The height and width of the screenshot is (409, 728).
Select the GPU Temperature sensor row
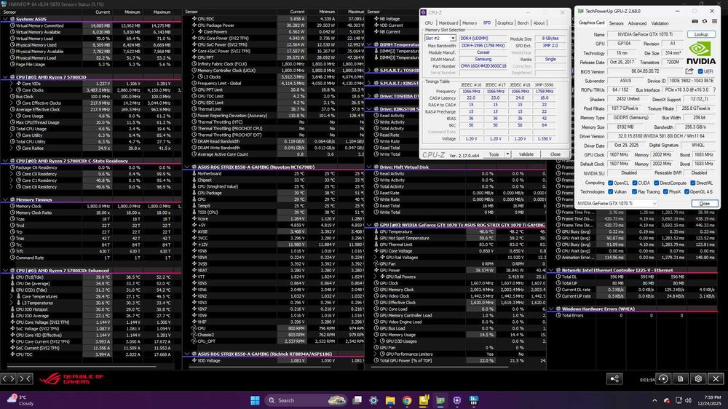460,231
